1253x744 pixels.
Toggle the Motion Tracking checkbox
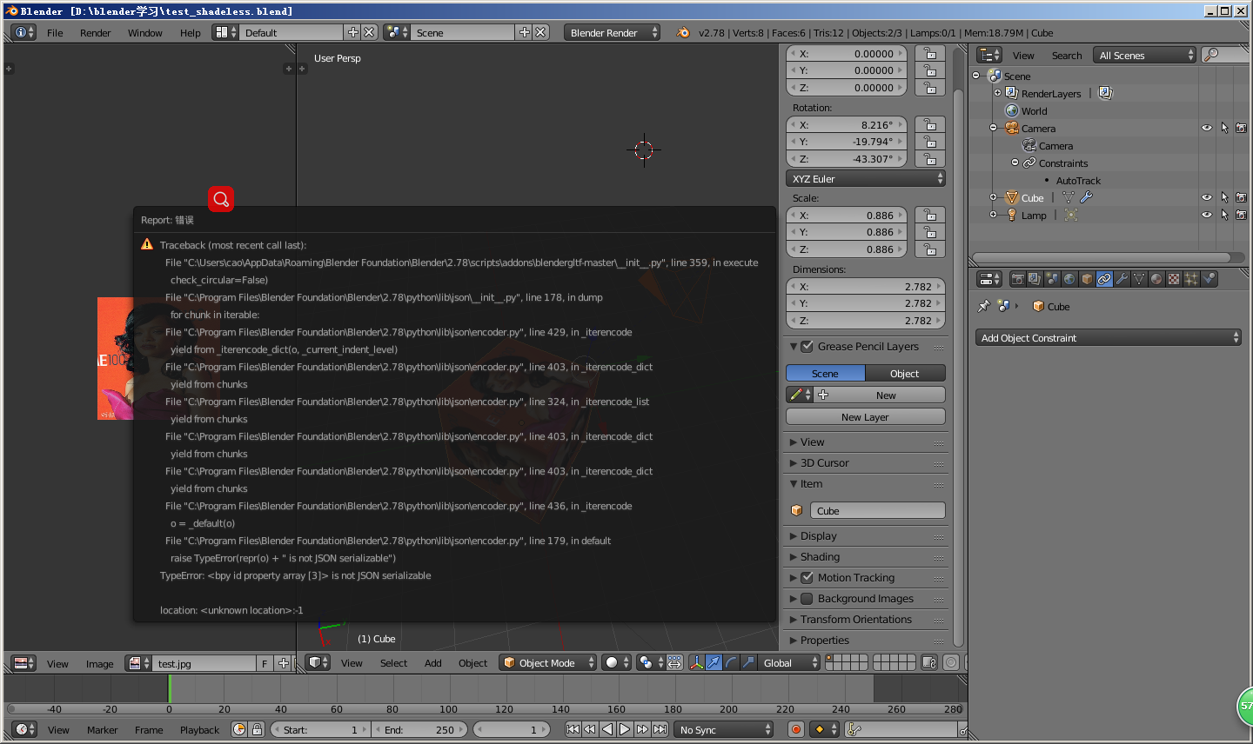pos(807,577)
